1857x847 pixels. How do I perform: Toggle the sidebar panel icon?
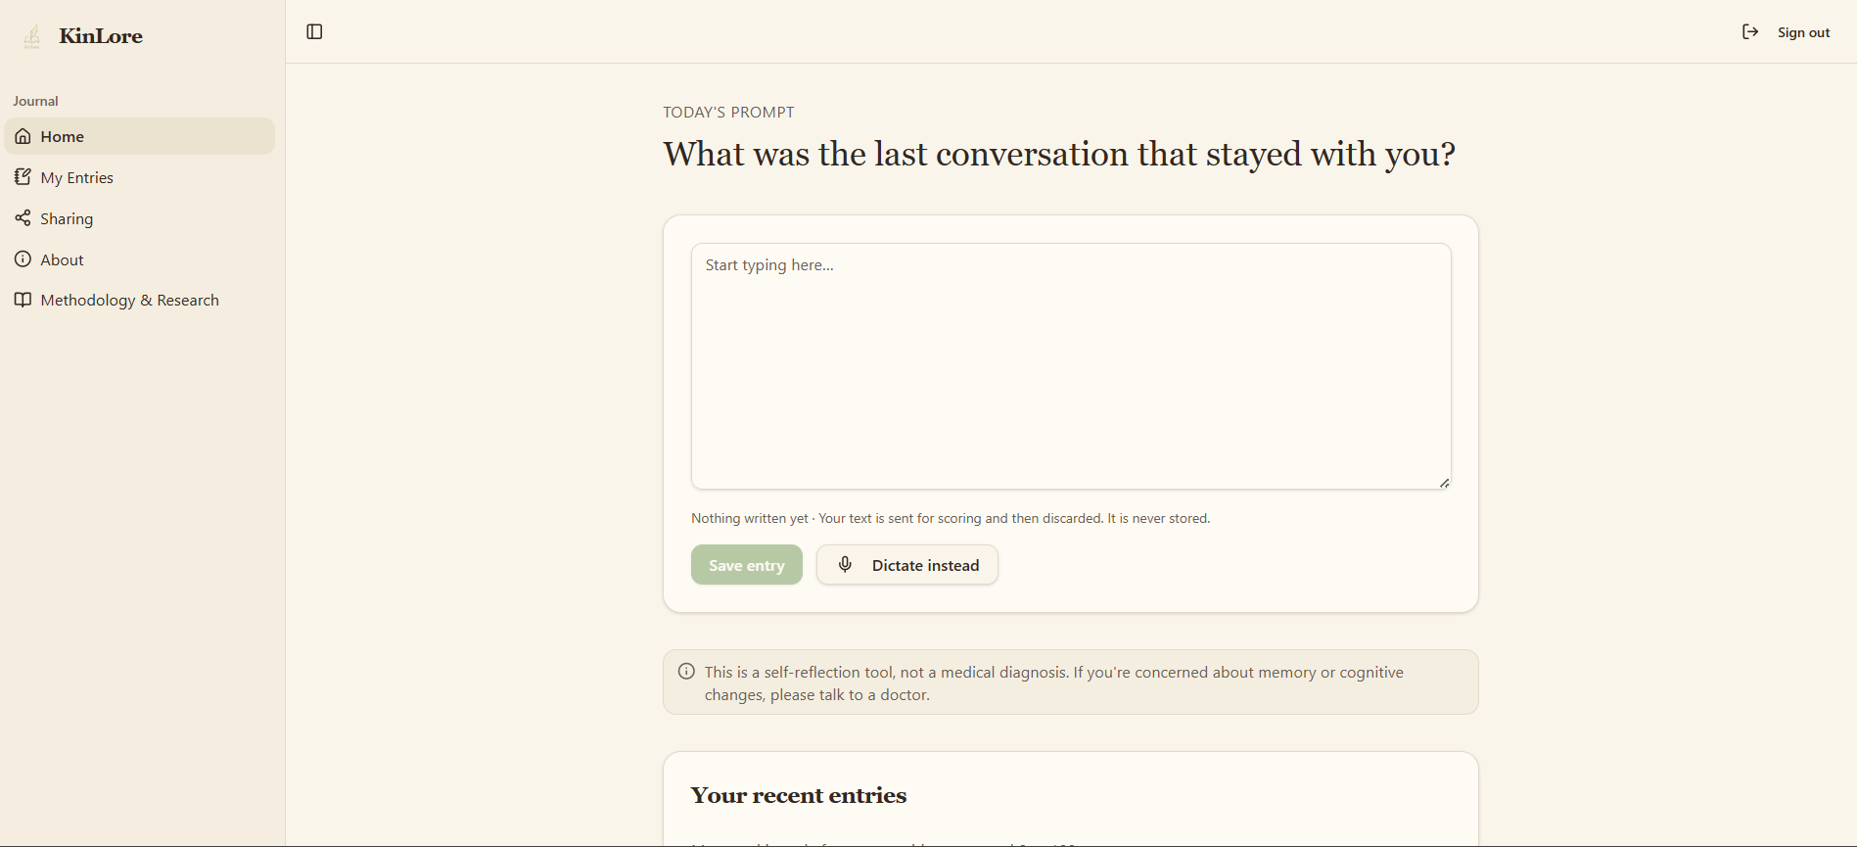click(x=314, y=31)
